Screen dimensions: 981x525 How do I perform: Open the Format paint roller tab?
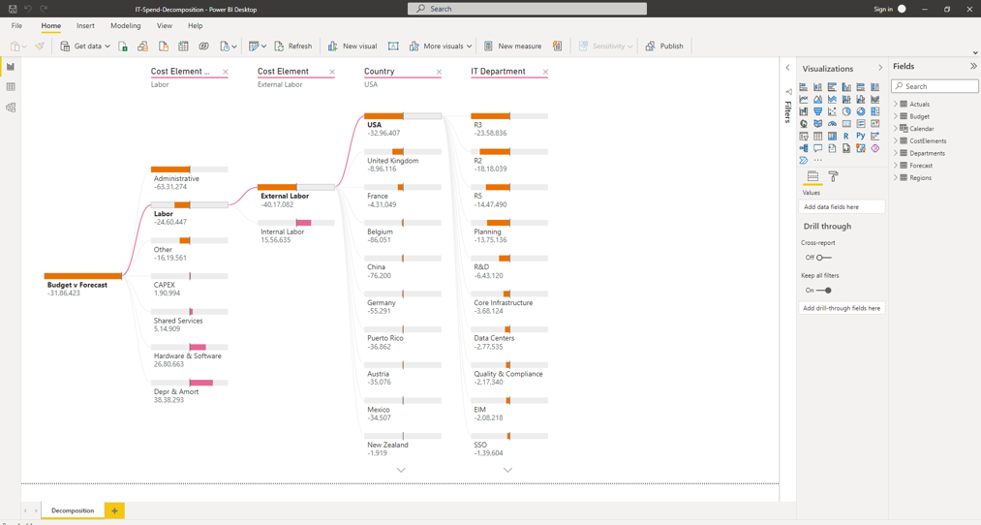tap(833, 177)
